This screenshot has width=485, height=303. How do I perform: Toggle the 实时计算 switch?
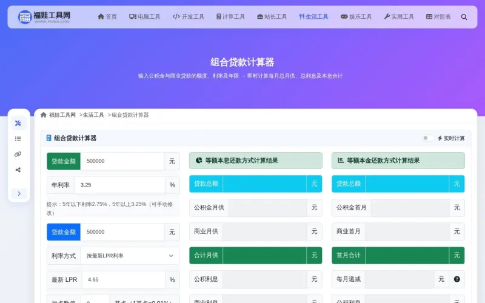tap(428, 138)
